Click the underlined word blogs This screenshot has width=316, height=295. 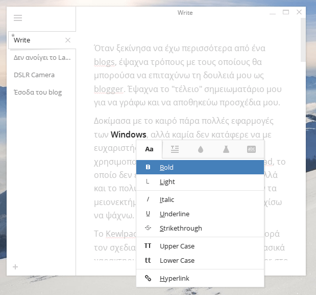click(105, 62)
